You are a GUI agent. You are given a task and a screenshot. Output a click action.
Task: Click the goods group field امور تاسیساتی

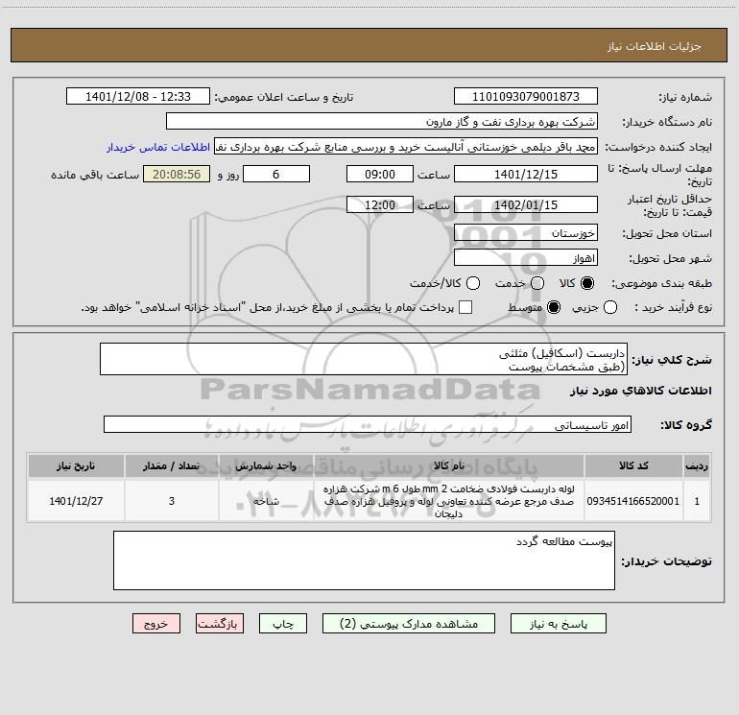pos(368,424)
